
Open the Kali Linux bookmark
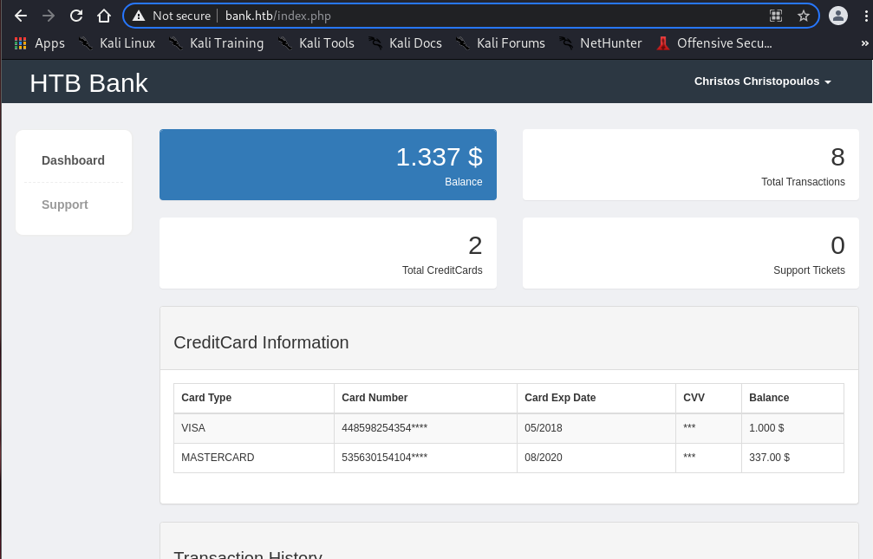pos(117,43)
